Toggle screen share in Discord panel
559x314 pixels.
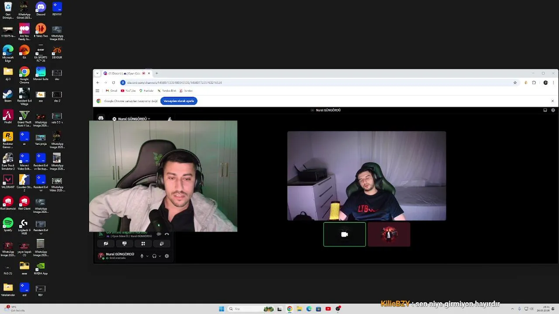pos(124,244)
